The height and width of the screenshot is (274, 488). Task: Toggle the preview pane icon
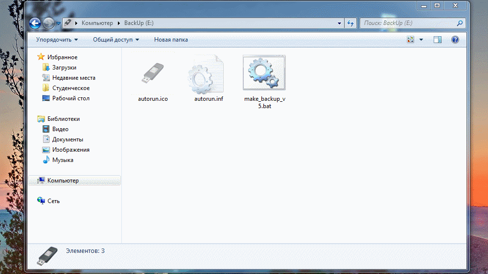pos(438,40)
